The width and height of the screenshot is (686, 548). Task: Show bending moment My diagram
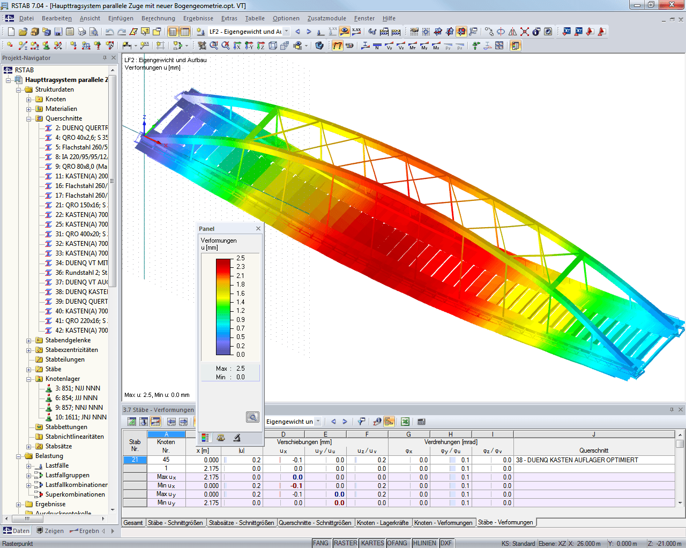click(424, 46)
